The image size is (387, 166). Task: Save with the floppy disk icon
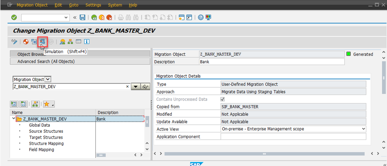[x=82, y=17]
